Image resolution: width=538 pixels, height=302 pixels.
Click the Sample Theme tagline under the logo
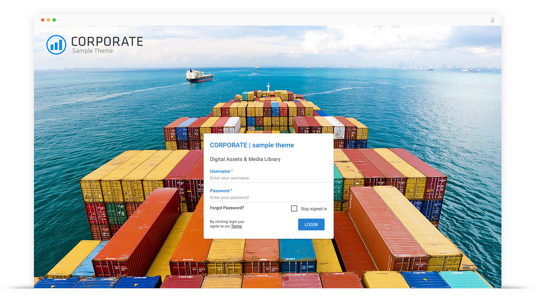click(92, 51)
